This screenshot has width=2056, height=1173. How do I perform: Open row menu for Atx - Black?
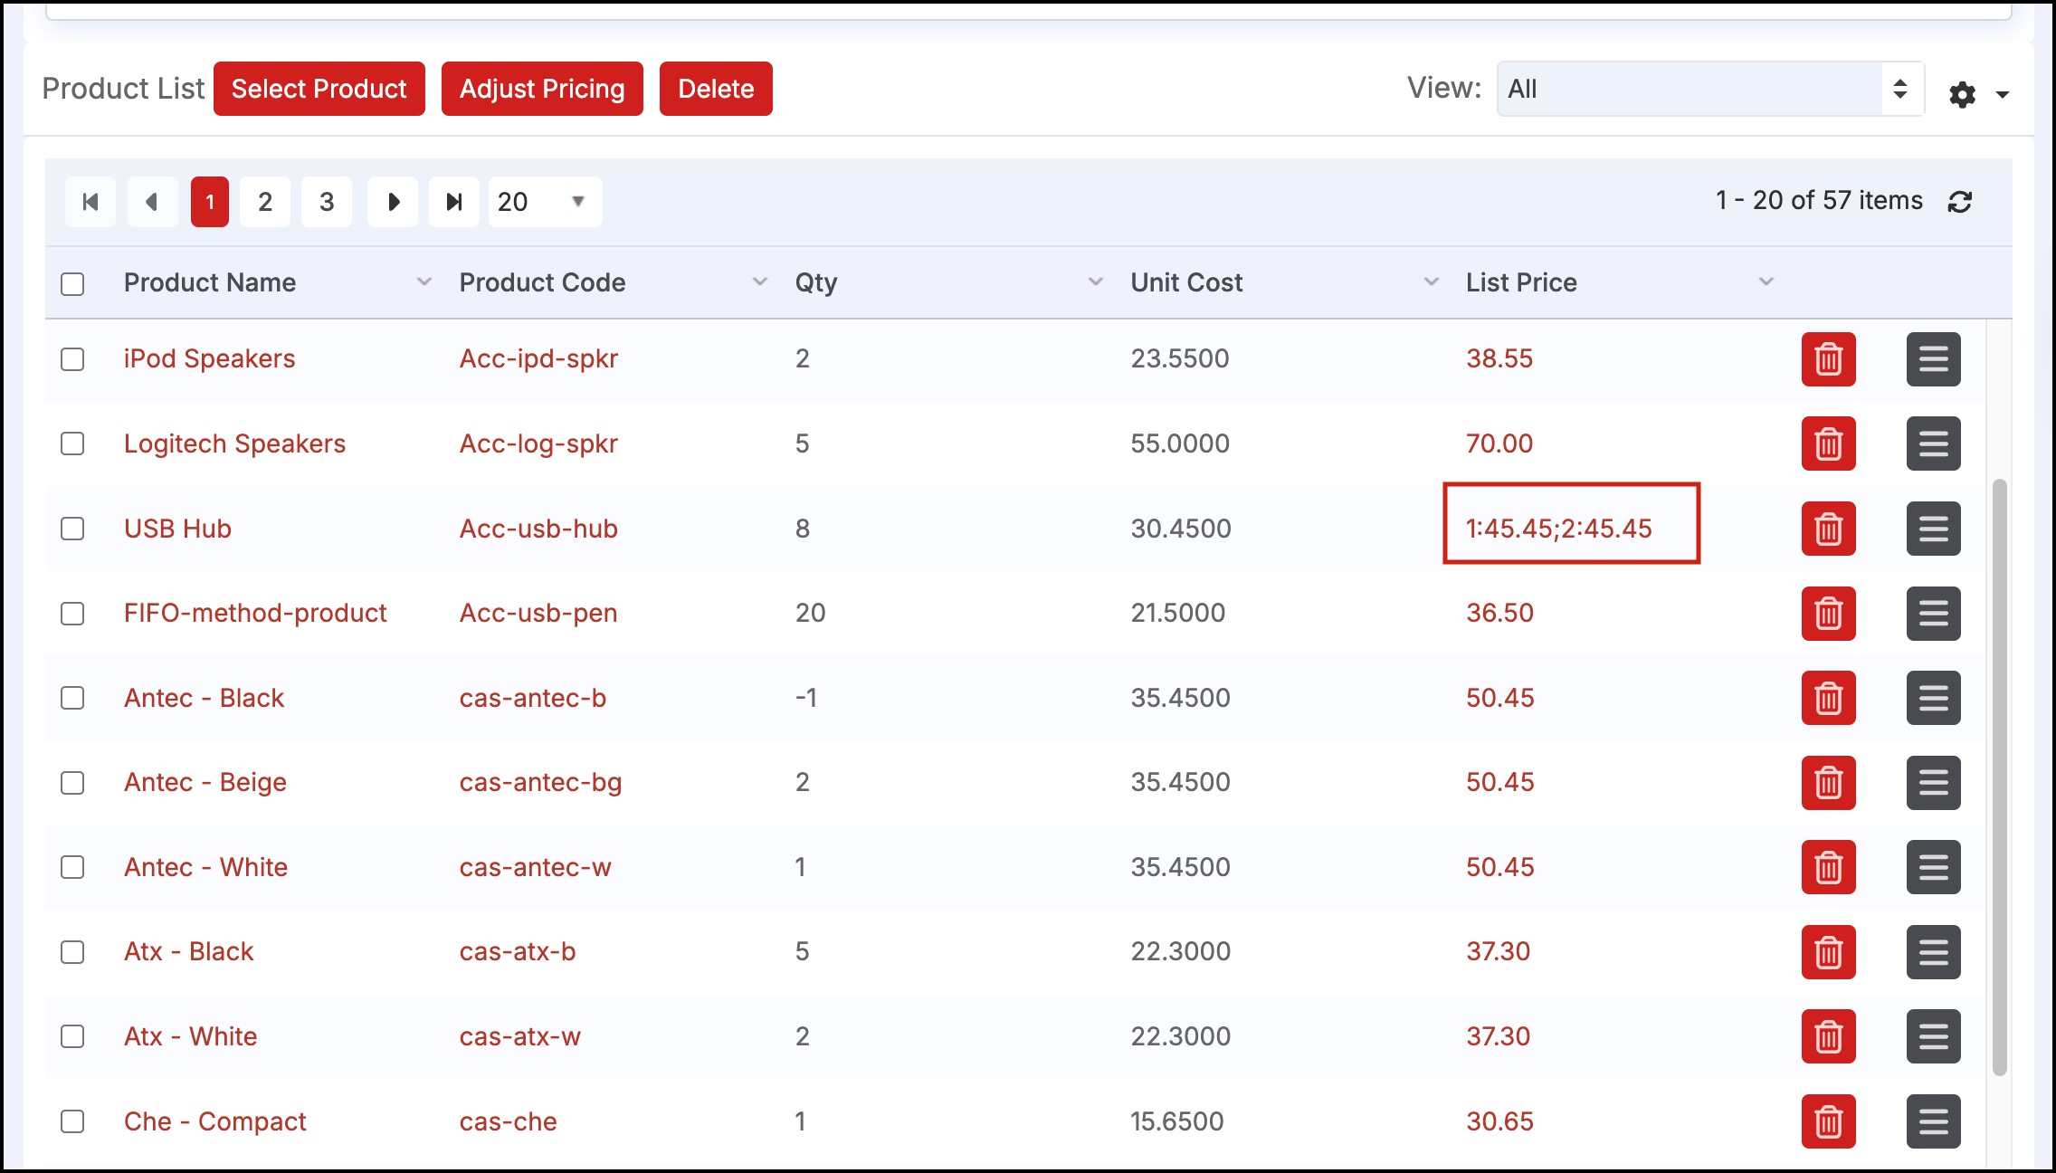pos(1933,952)
